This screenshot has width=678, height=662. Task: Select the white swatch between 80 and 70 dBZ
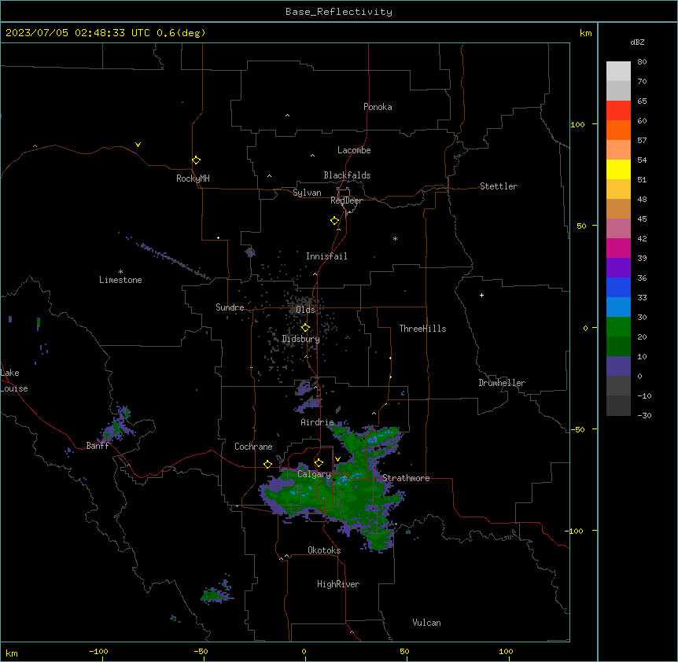point(618,72)
